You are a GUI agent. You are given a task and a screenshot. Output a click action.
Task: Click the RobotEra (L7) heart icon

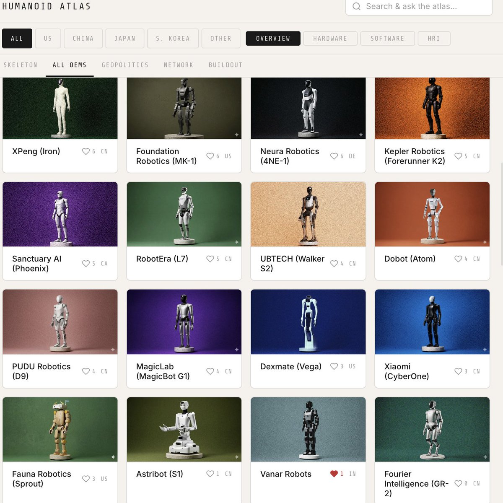point(210,259)
